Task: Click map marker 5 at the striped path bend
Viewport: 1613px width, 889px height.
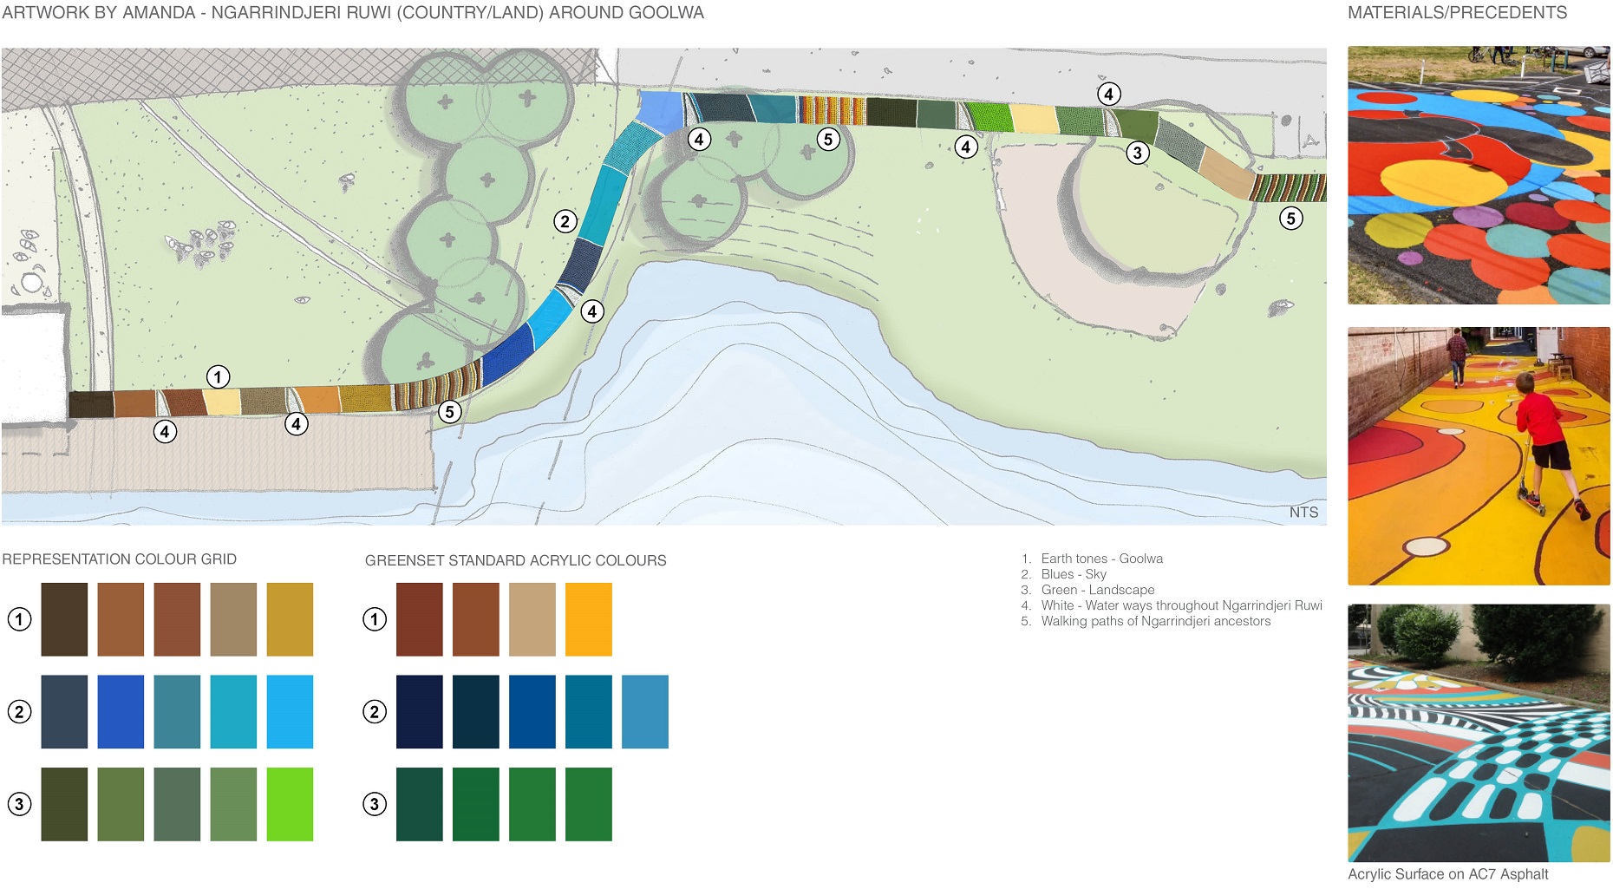Action: click(449, 412)
